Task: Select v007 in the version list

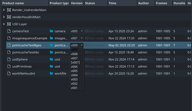Action: 77,58
